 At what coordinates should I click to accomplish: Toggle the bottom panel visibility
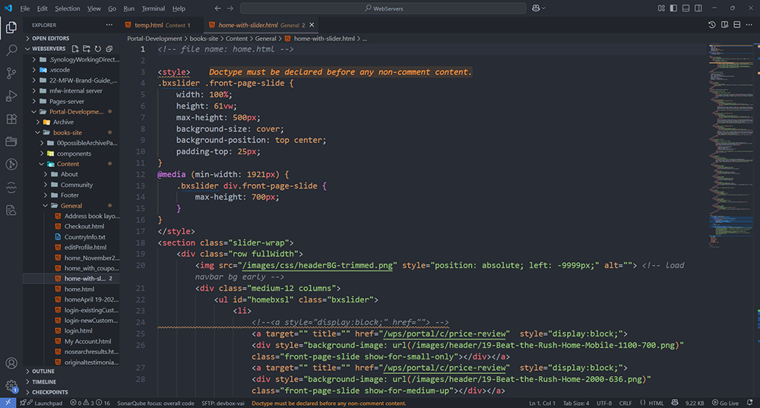click(x=686, y=8)
